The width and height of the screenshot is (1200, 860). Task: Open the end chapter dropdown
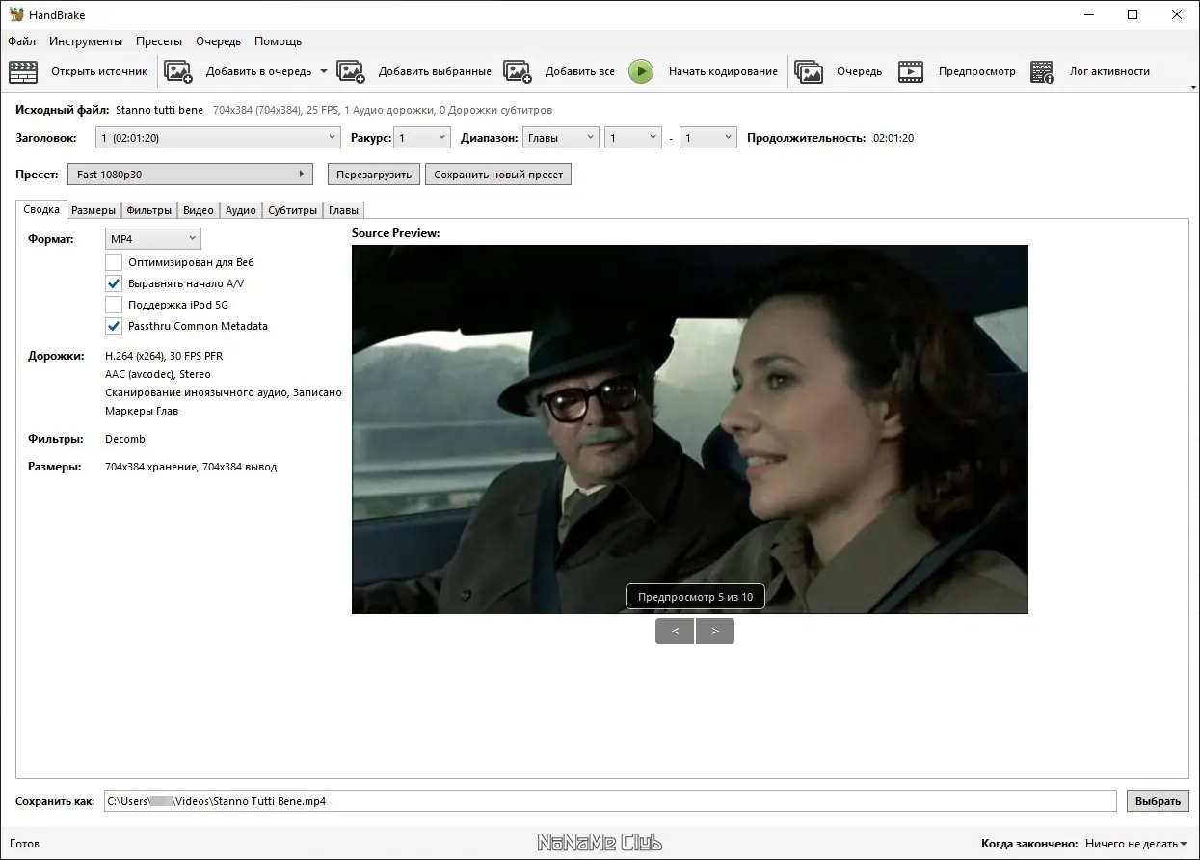[x=708, y=138]
